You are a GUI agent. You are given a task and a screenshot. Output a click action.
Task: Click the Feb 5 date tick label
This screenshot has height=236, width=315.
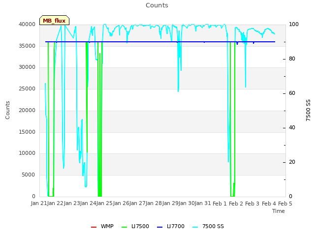[285, 204]
